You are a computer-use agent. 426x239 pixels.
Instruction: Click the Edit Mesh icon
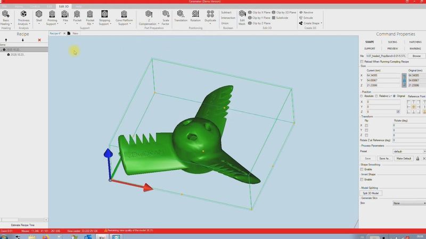[x=242, y=15]
